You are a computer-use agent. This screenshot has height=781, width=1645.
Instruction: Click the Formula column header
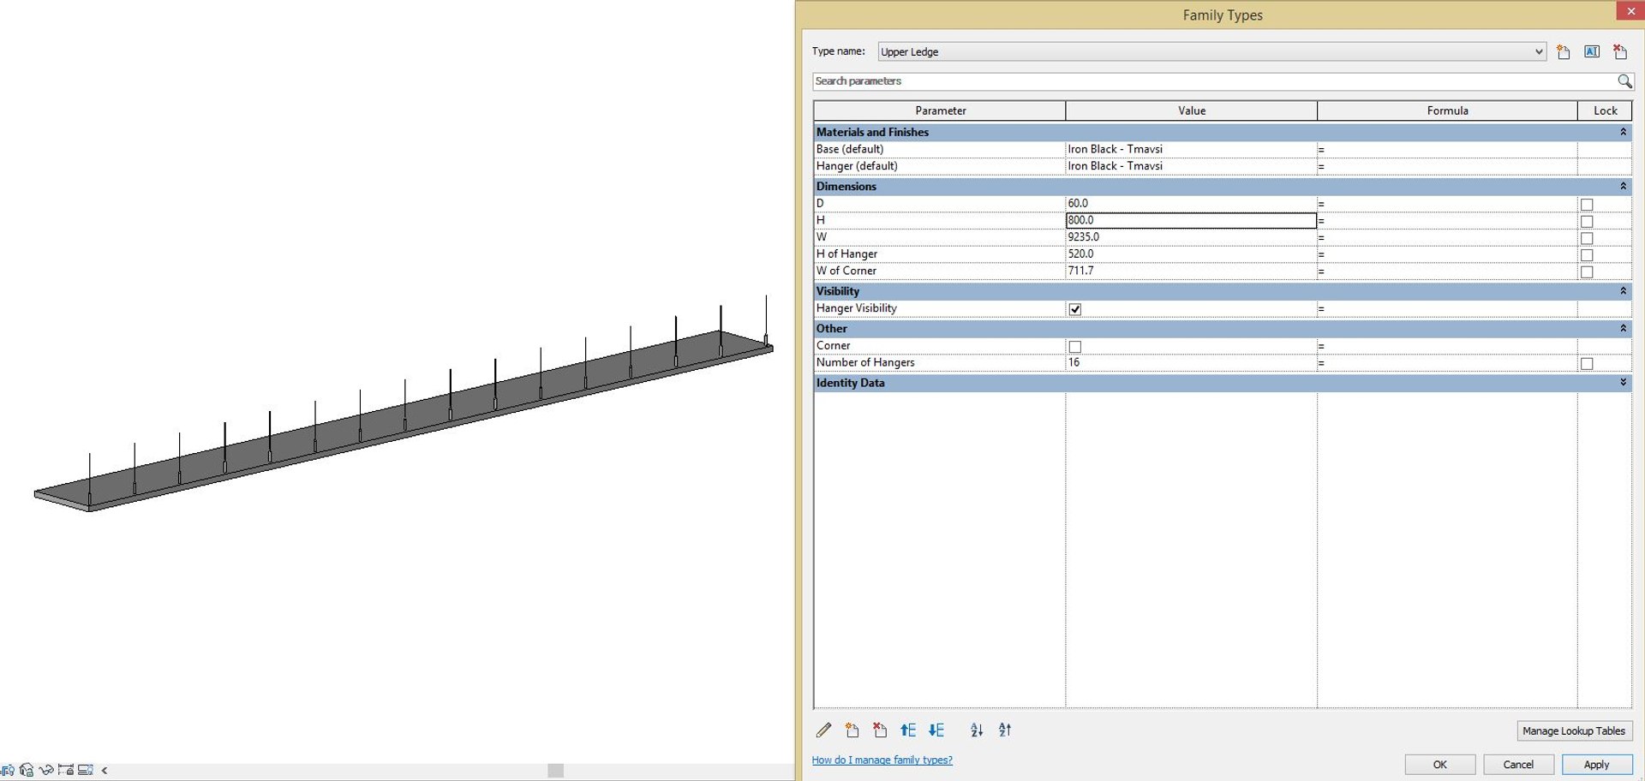pos(1447,110)
